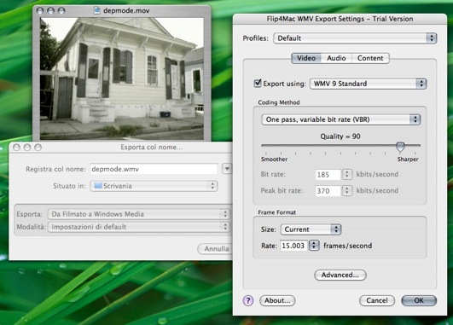This screenshot has width=453, height=325.
Task: Click the Registra col nome filename field
Action: pos(154,169)
